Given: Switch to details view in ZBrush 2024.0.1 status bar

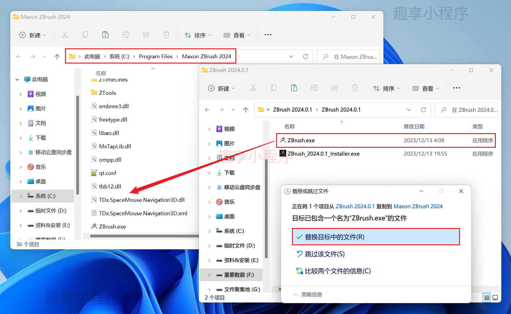Looking at the screenshot, I should coord(487,298).
